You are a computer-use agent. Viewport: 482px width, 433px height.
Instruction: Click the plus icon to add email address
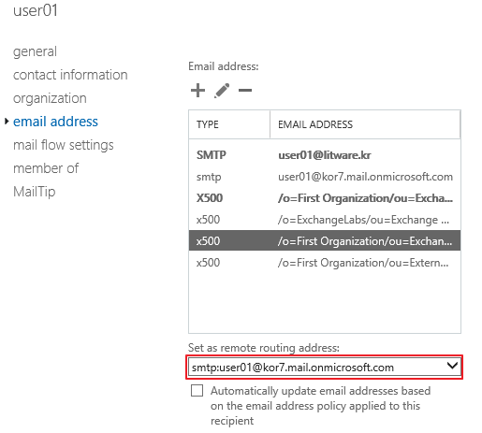(x=197, y=91)
